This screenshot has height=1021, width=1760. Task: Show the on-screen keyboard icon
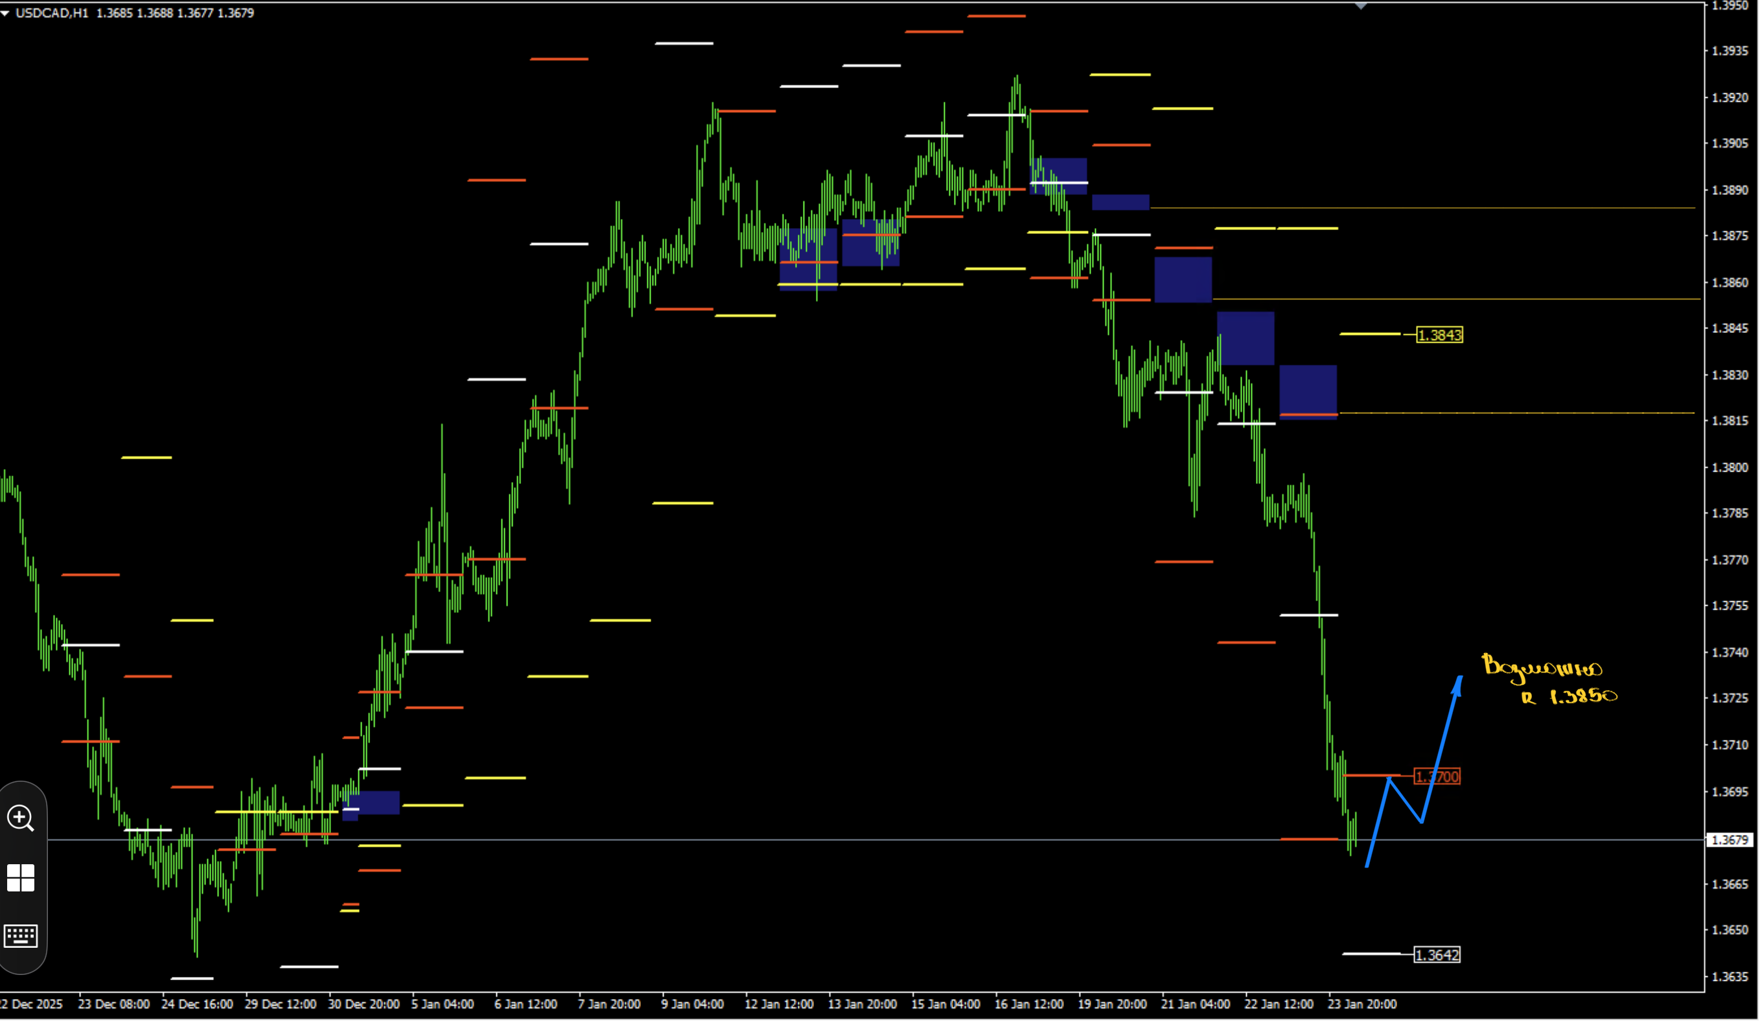tap(20, 935)
